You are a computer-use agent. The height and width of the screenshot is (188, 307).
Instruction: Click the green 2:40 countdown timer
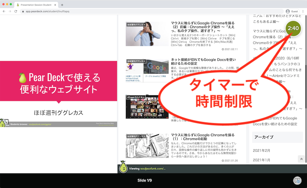point(293,28)
